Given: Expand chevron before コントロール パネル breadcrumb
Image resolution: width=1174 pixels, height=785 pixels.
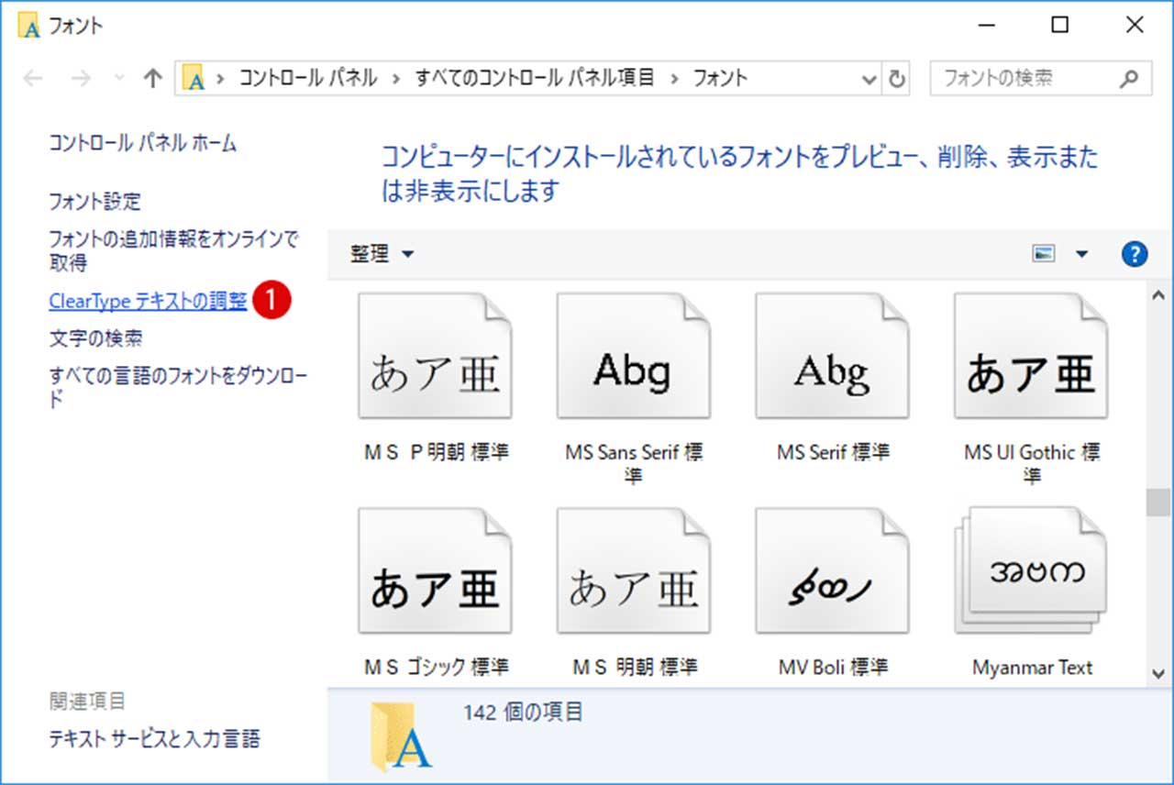Looking at the screenshot, I should [x=220, y=79].
